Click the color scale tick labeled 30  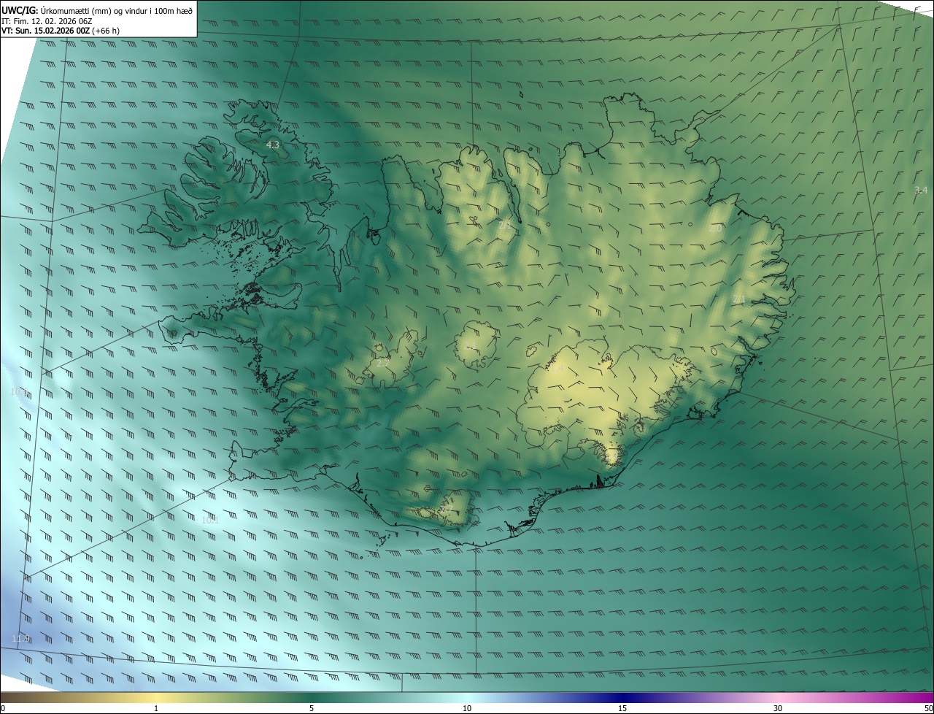tap(778, 708)
